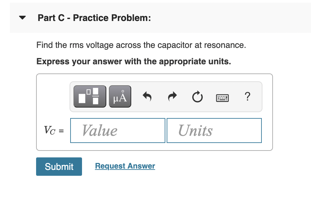Click inside the Units field
This screenshot has height=202, width=311.
[x=214, y=130]
